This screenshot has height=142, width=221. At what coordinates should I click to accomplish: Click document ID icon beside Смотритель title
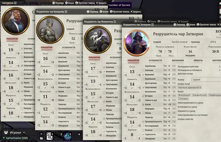point(15,3)
